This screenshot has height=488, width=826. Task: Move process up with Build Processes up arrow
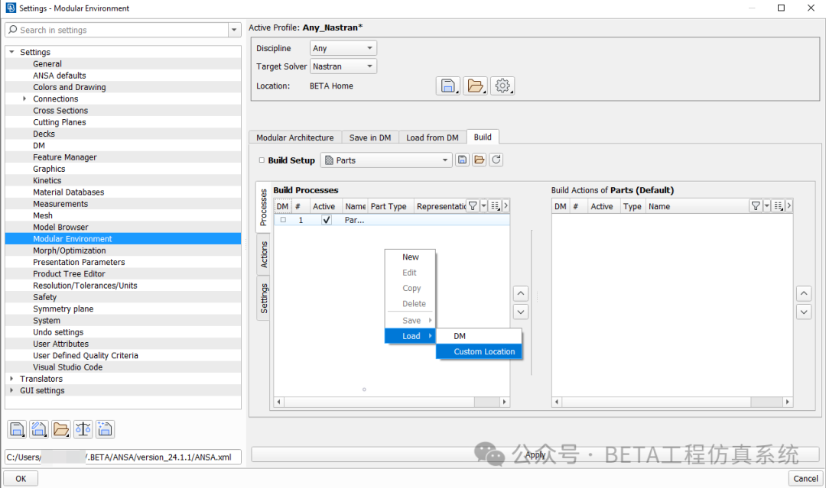point(521,293)
